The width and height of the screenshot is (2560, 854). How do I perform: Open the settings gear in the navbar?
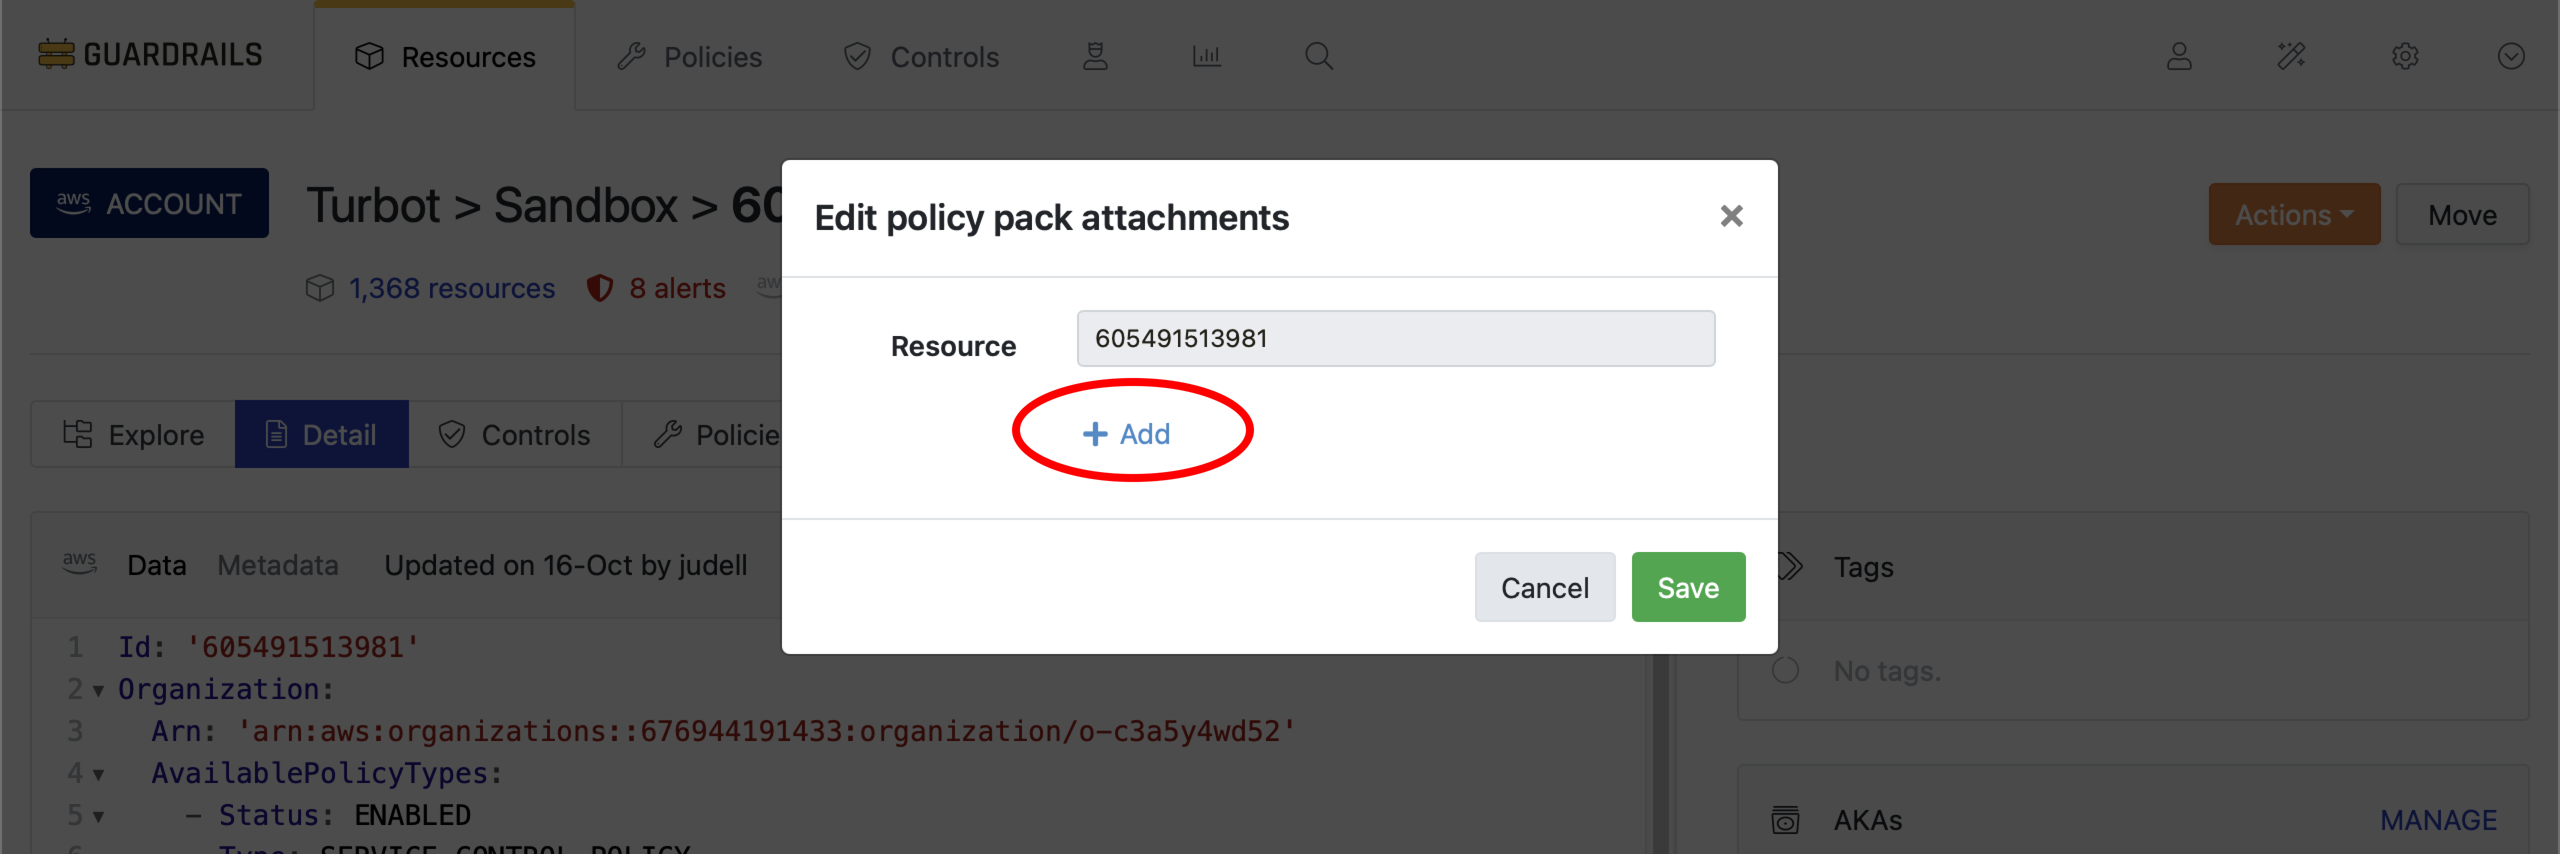2406,56
